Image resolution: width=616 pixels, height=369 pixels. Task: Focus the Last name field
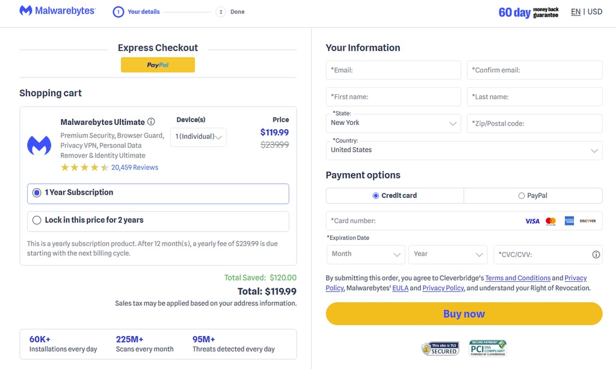click(x=535, y=97)
